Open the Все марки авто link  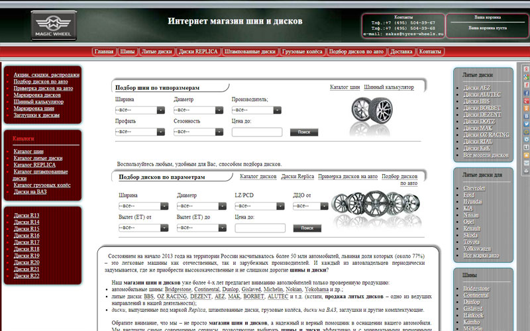481,256
